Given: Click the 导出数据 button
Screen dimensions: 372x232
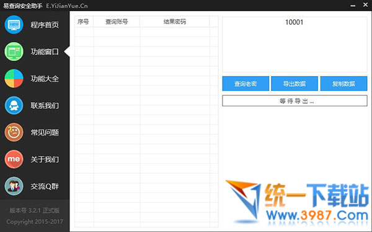Looking at the screenshot, I should (294, 84).
